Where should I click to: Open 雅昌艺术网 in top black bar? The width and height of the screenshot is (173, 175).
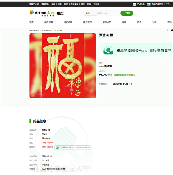pyautogui.click(x=34, y=4)
